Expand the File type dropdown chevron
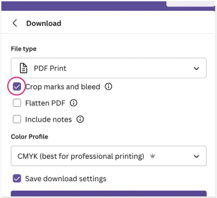Image resolution: width=217 pixels, height=198 pixels. coord(197,68)
